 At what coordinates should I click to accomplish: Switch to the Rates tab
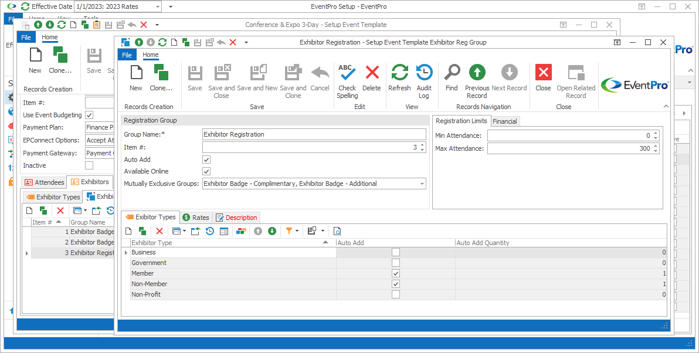196,218
